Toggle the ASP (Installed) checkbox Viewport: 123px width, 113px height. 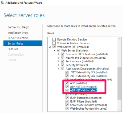[x=67, y=83]
